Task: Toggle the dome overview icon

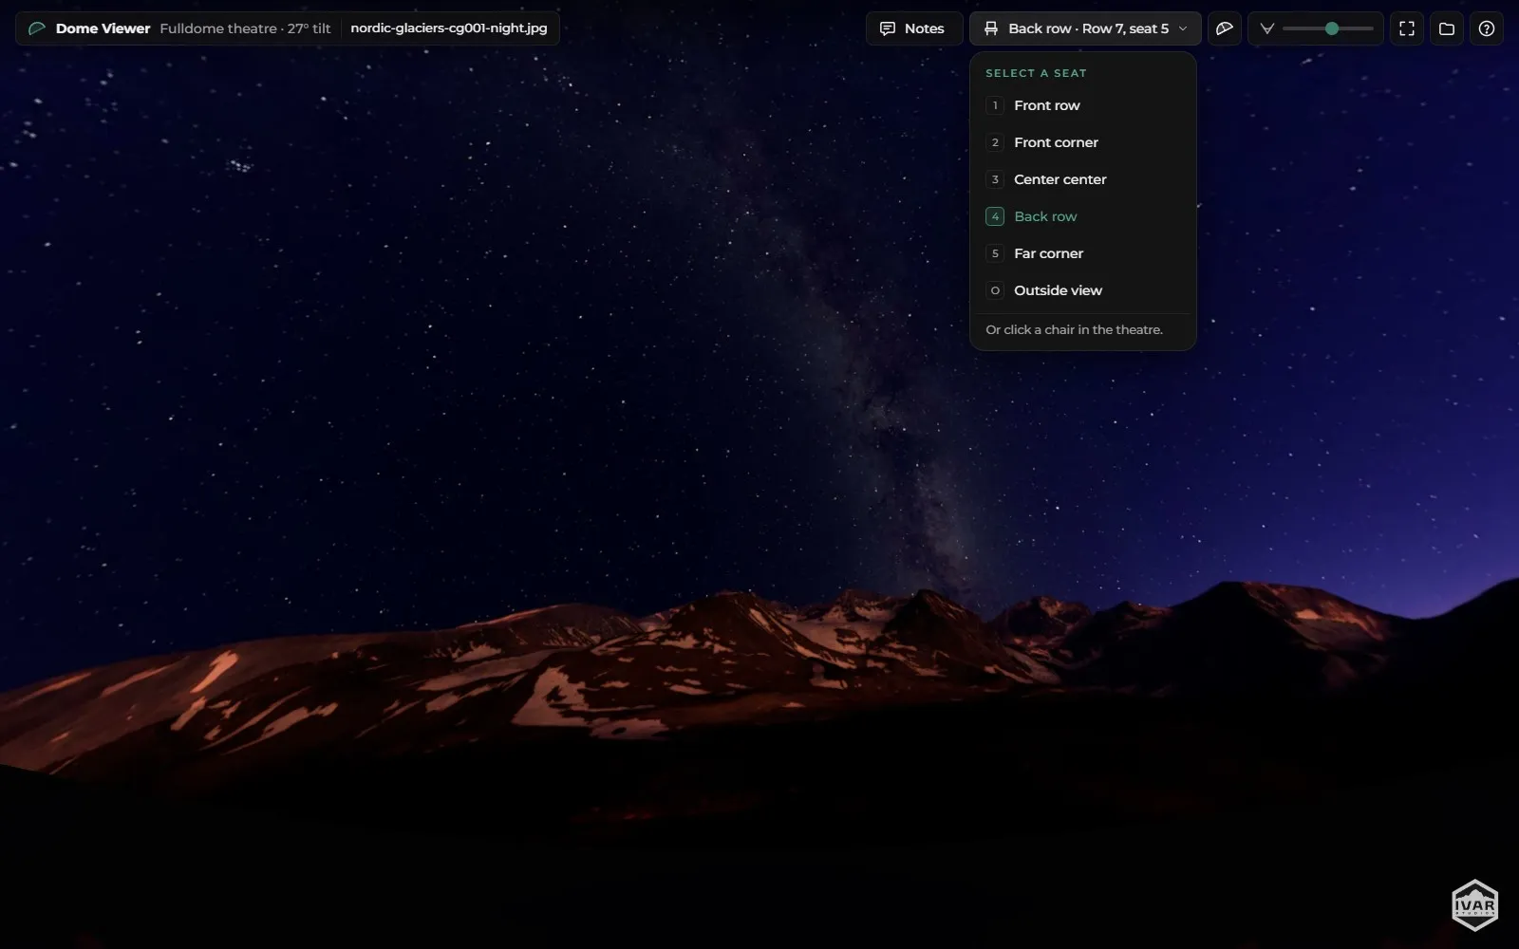Action: (1225, 28)
